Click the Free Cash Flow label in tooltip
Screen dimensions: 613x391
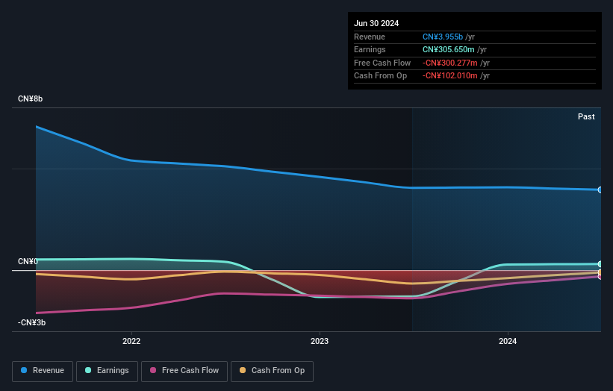(382, 63)
